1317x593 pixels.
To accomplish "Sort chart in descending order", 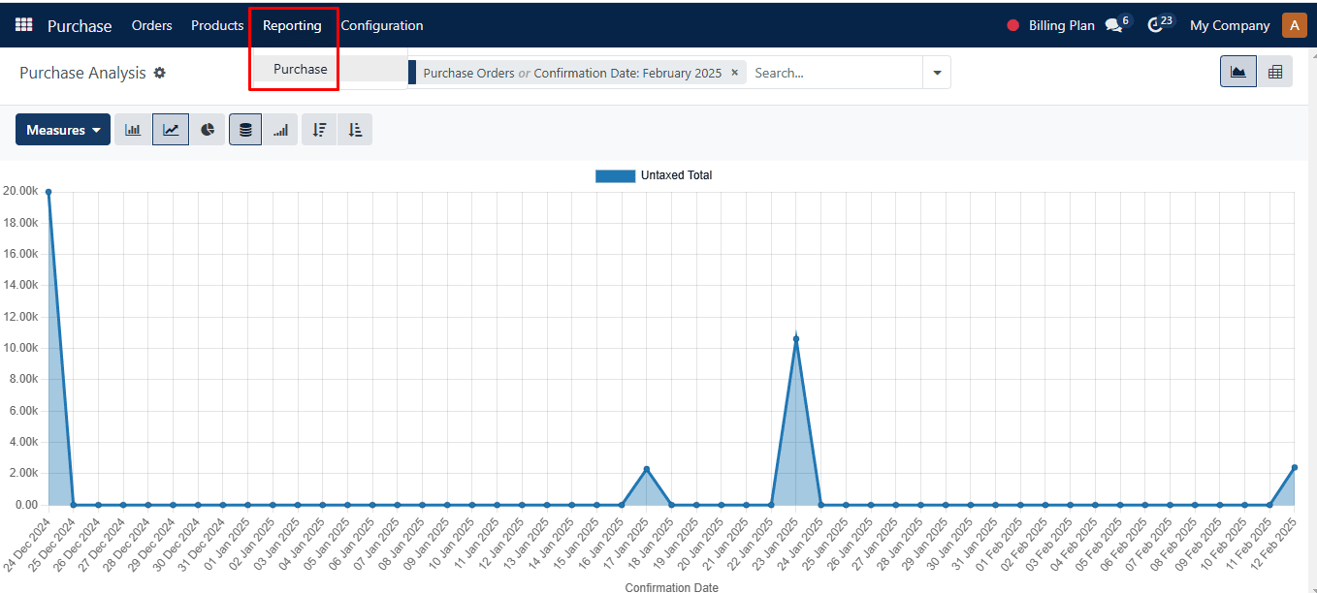I will click(319, 130).
